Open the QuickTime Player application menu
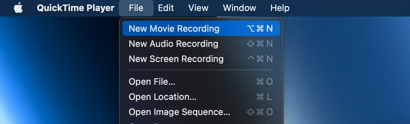Image resolution: width=410 pixels, height=124 pixels. tap(76, 8)
